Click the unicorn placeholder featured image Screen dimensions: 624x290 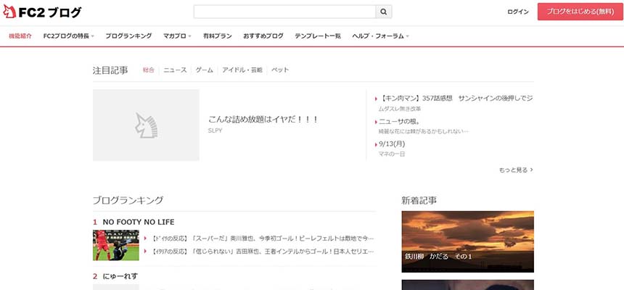coord(146,125)
